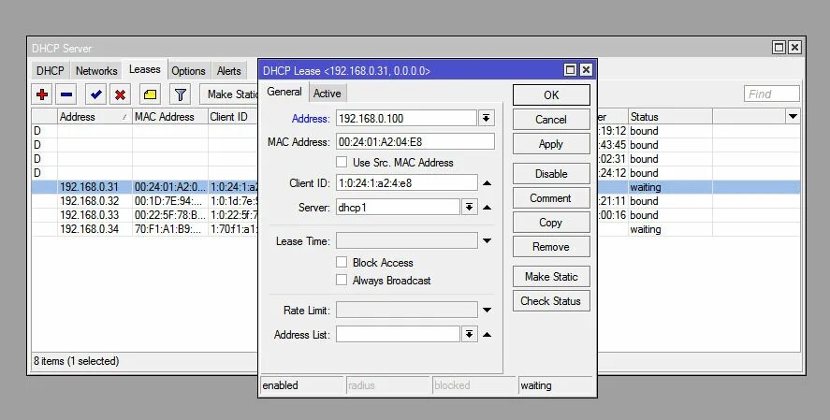Close the DHCP Lease dialog
830x420 pixels.
[586, 70]
